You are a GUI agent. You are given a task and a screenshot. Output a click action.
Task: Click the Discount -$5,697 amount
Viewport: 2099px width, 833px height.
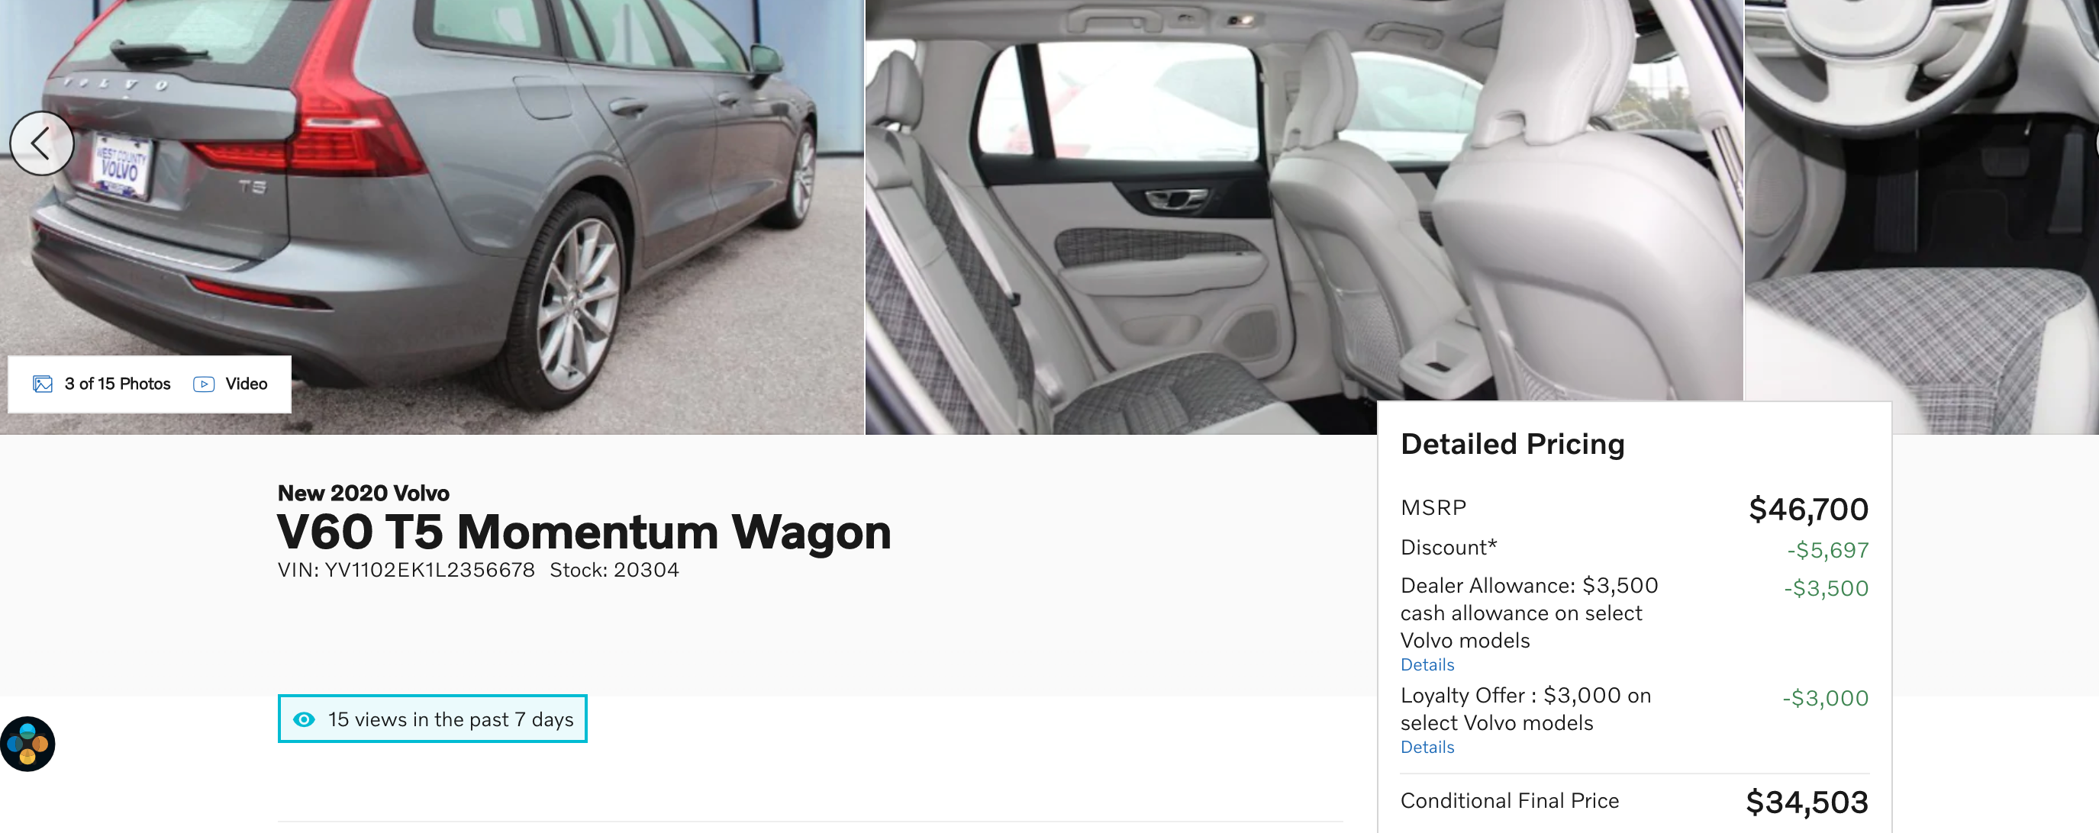coord(1828,550)
